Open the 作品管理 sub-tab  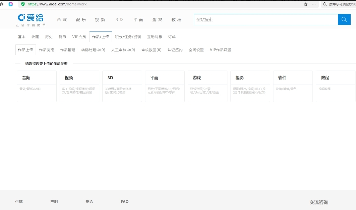(68, 50)
